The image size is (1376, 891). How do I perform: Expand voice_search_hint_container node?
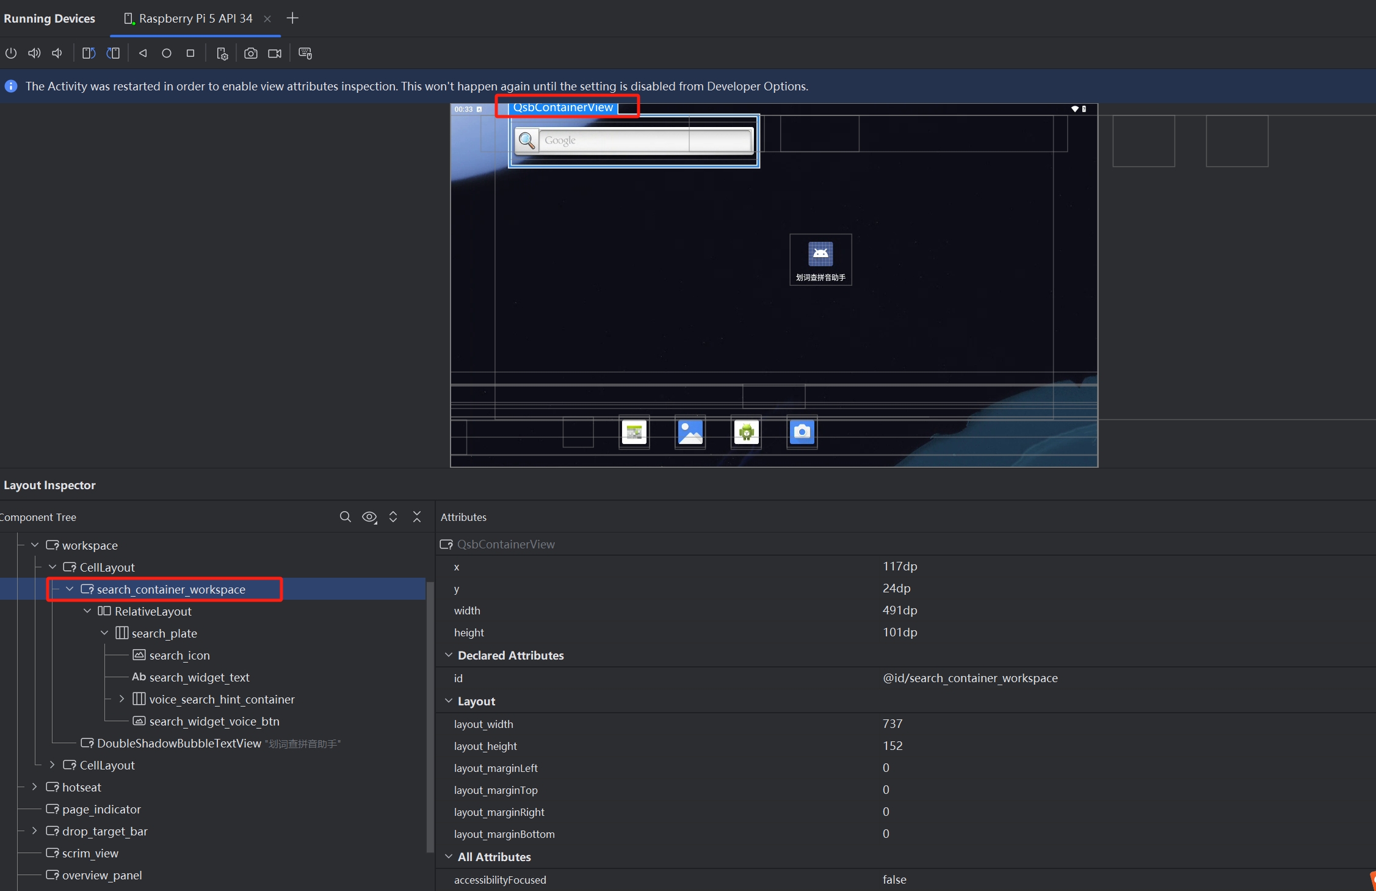pos(121,699)
